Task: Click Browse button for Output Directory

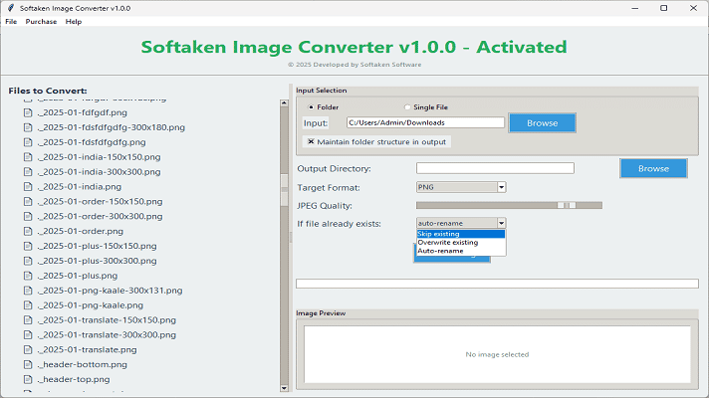Action: (x=653, y=168)
